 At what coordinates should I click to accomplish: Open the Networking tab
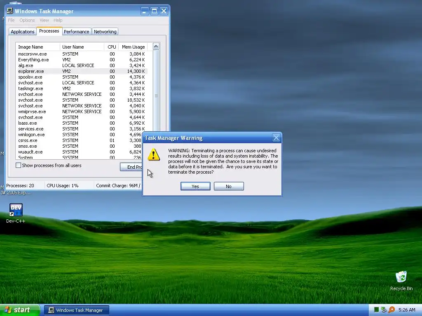(105, 32)
